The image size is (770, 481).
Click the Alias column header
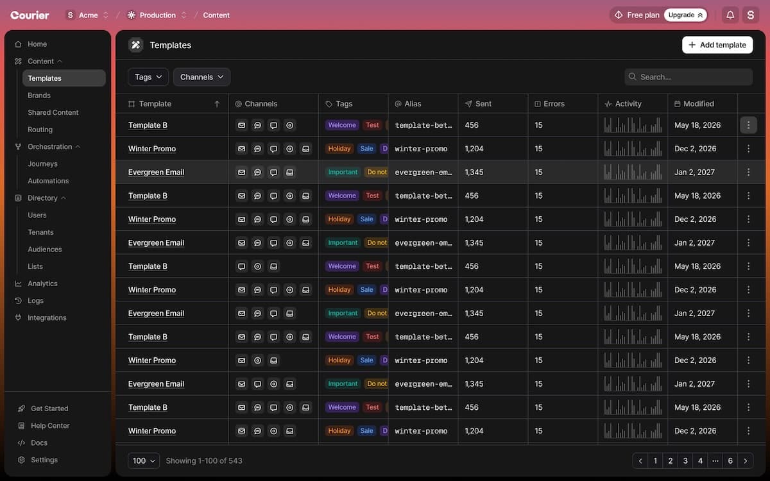pyautogui.click(x=424, y=104)
